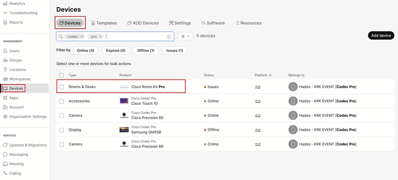Remove the 'pro' search chip
Image resolution: width=398 pixels, height=180 pixels.
[x=100, y=37]
